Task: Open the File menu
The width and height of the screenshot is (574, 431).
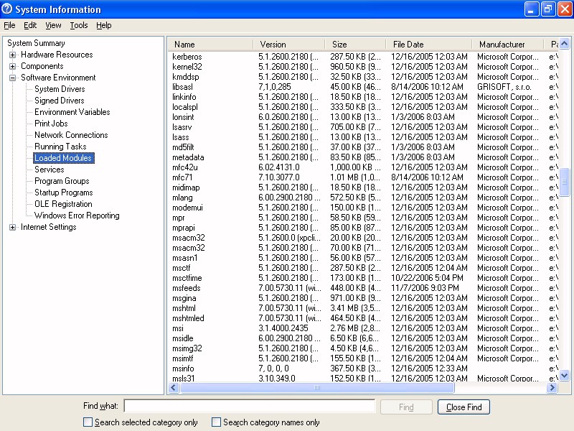Action: click(x=9, y=25)
